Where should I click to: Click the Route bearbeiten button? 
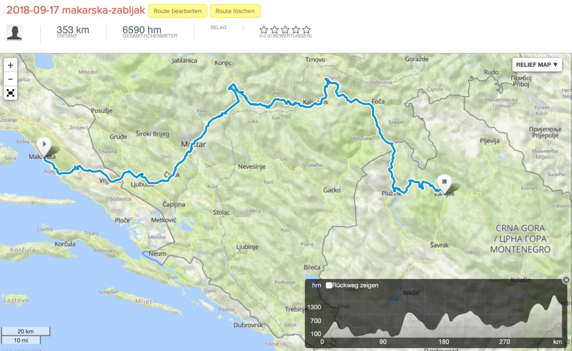[178, 11]
